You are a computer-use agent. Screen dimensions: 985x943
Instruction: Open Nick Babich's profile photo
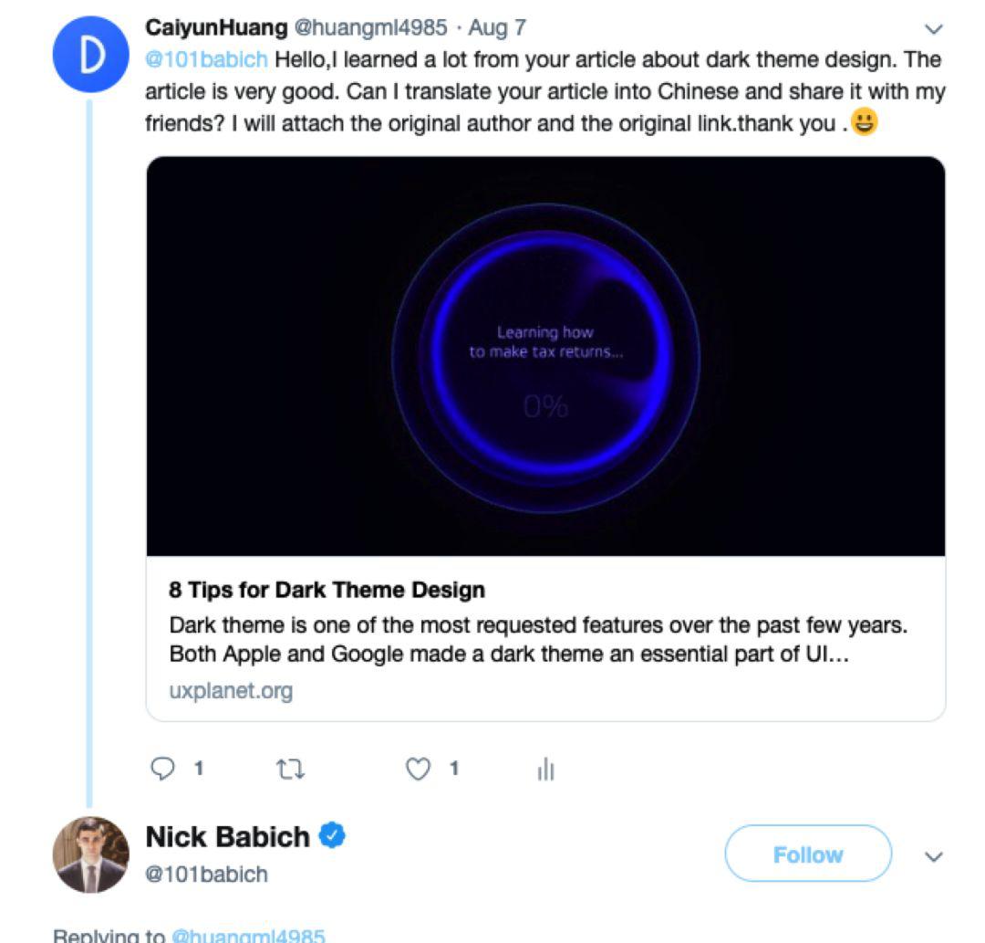(91, 855)
